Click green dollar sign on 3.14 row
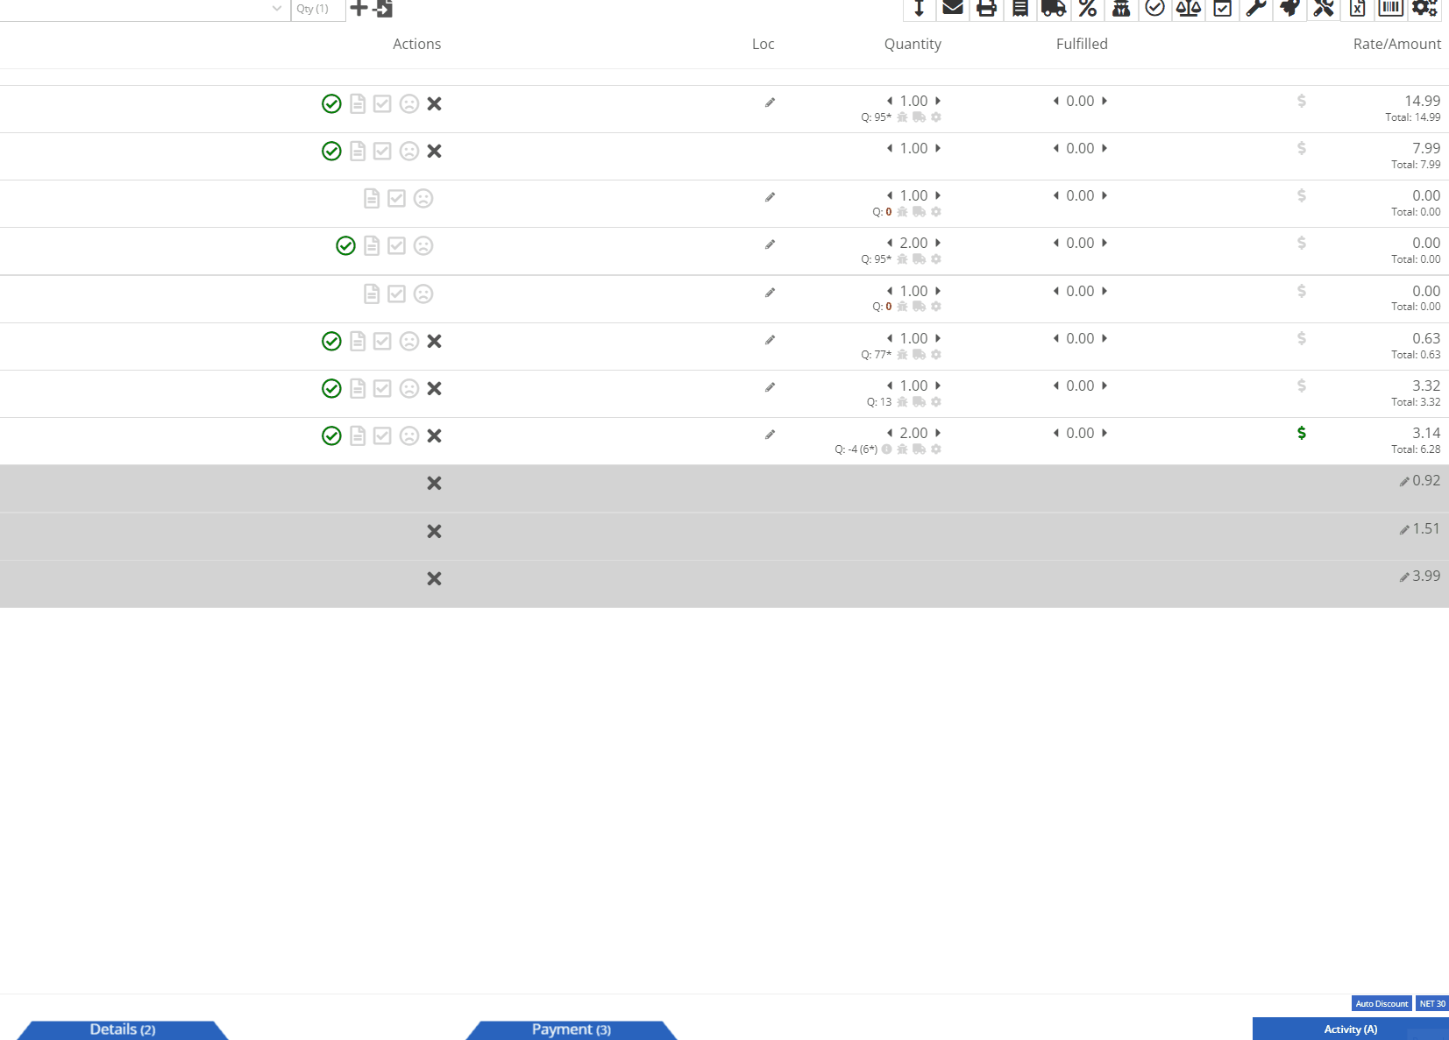Image resolution: width=1449 pixels, height=1040 pixels. point(1302,433)
